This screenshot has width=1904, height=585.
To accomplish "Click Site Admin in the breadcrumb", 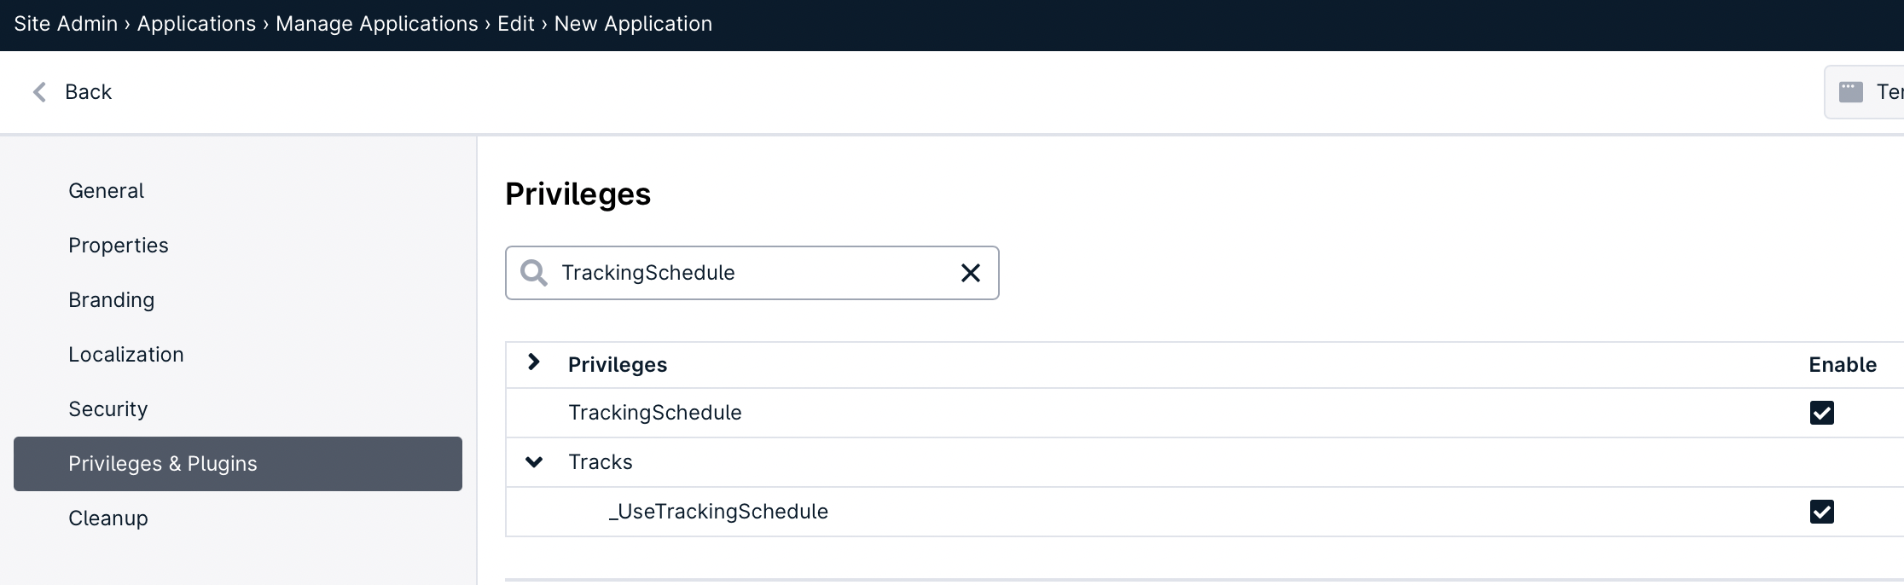I will pos(66,24).
